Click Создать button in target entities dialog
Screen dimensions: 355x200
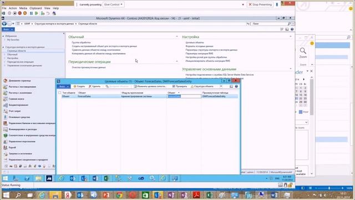79,87
